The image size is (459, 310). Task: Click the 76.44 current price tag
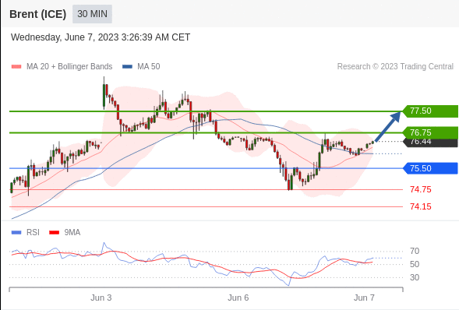point(430,143)
